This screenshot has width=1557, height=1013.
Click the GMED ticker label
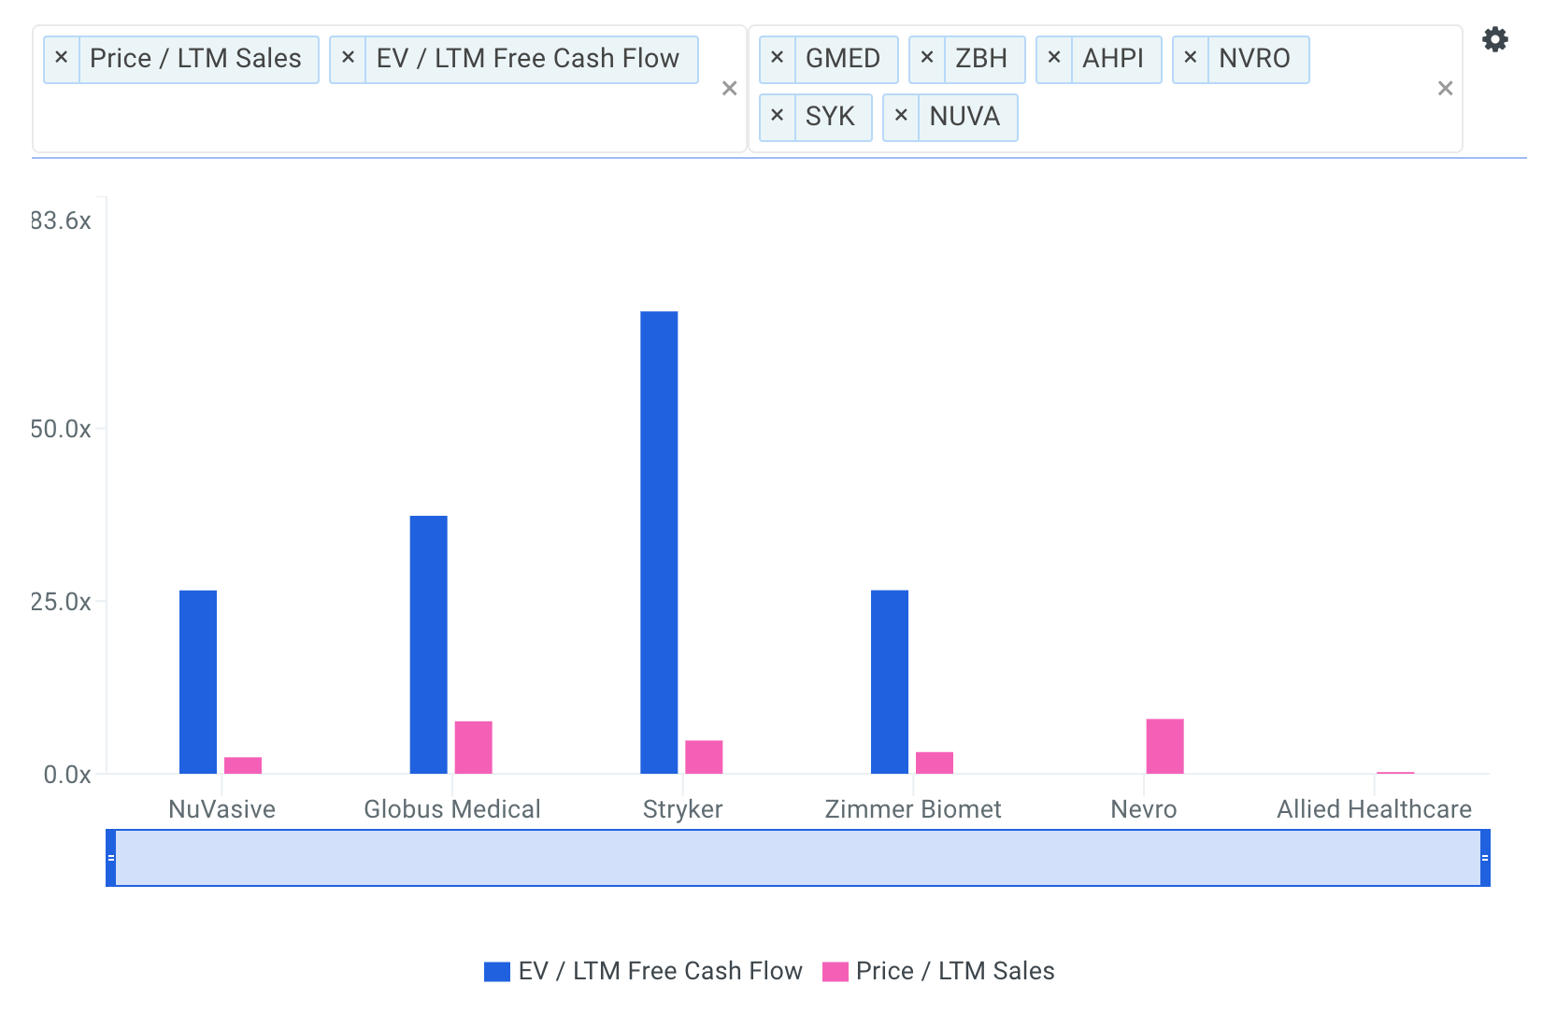tap(843, 58)
